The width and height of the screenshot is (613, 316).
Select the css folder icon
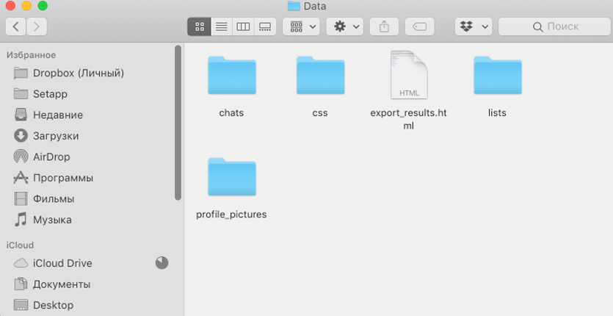click(x=320, y=75)
